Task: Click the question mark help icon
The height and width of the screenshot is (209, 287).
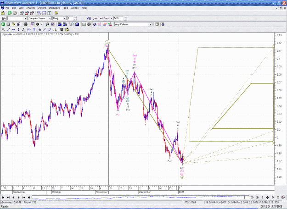Action: coord(157,24)
